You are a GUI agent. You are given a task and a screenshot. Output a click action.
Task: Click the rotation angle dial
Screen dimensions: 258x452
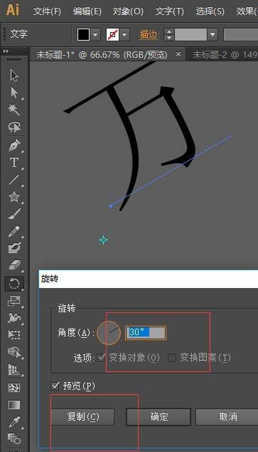pyautogui.click(x=109, y=333)
